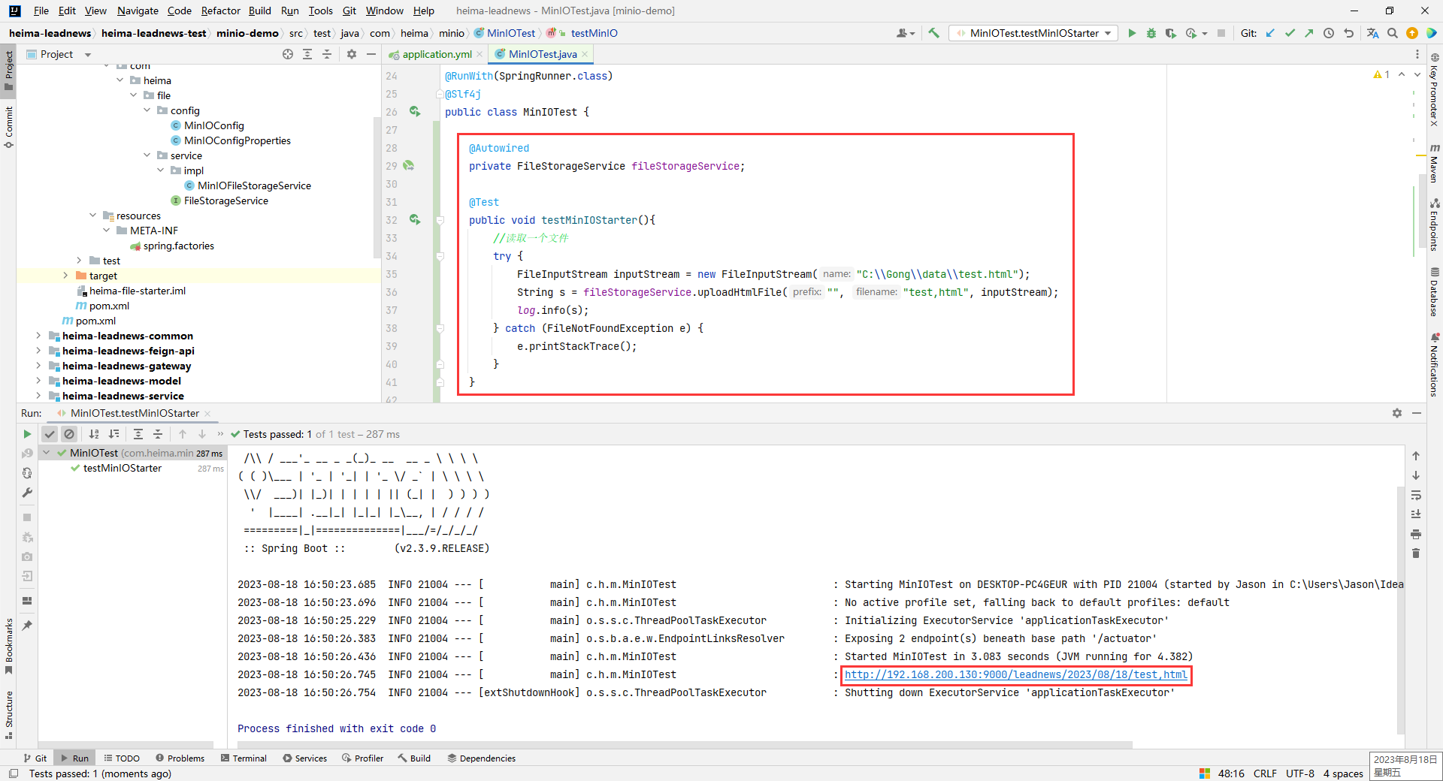The image size is (1443, 781).
Task: Toggle Show Passed tests checkmark button
Action: click(50, 434)
